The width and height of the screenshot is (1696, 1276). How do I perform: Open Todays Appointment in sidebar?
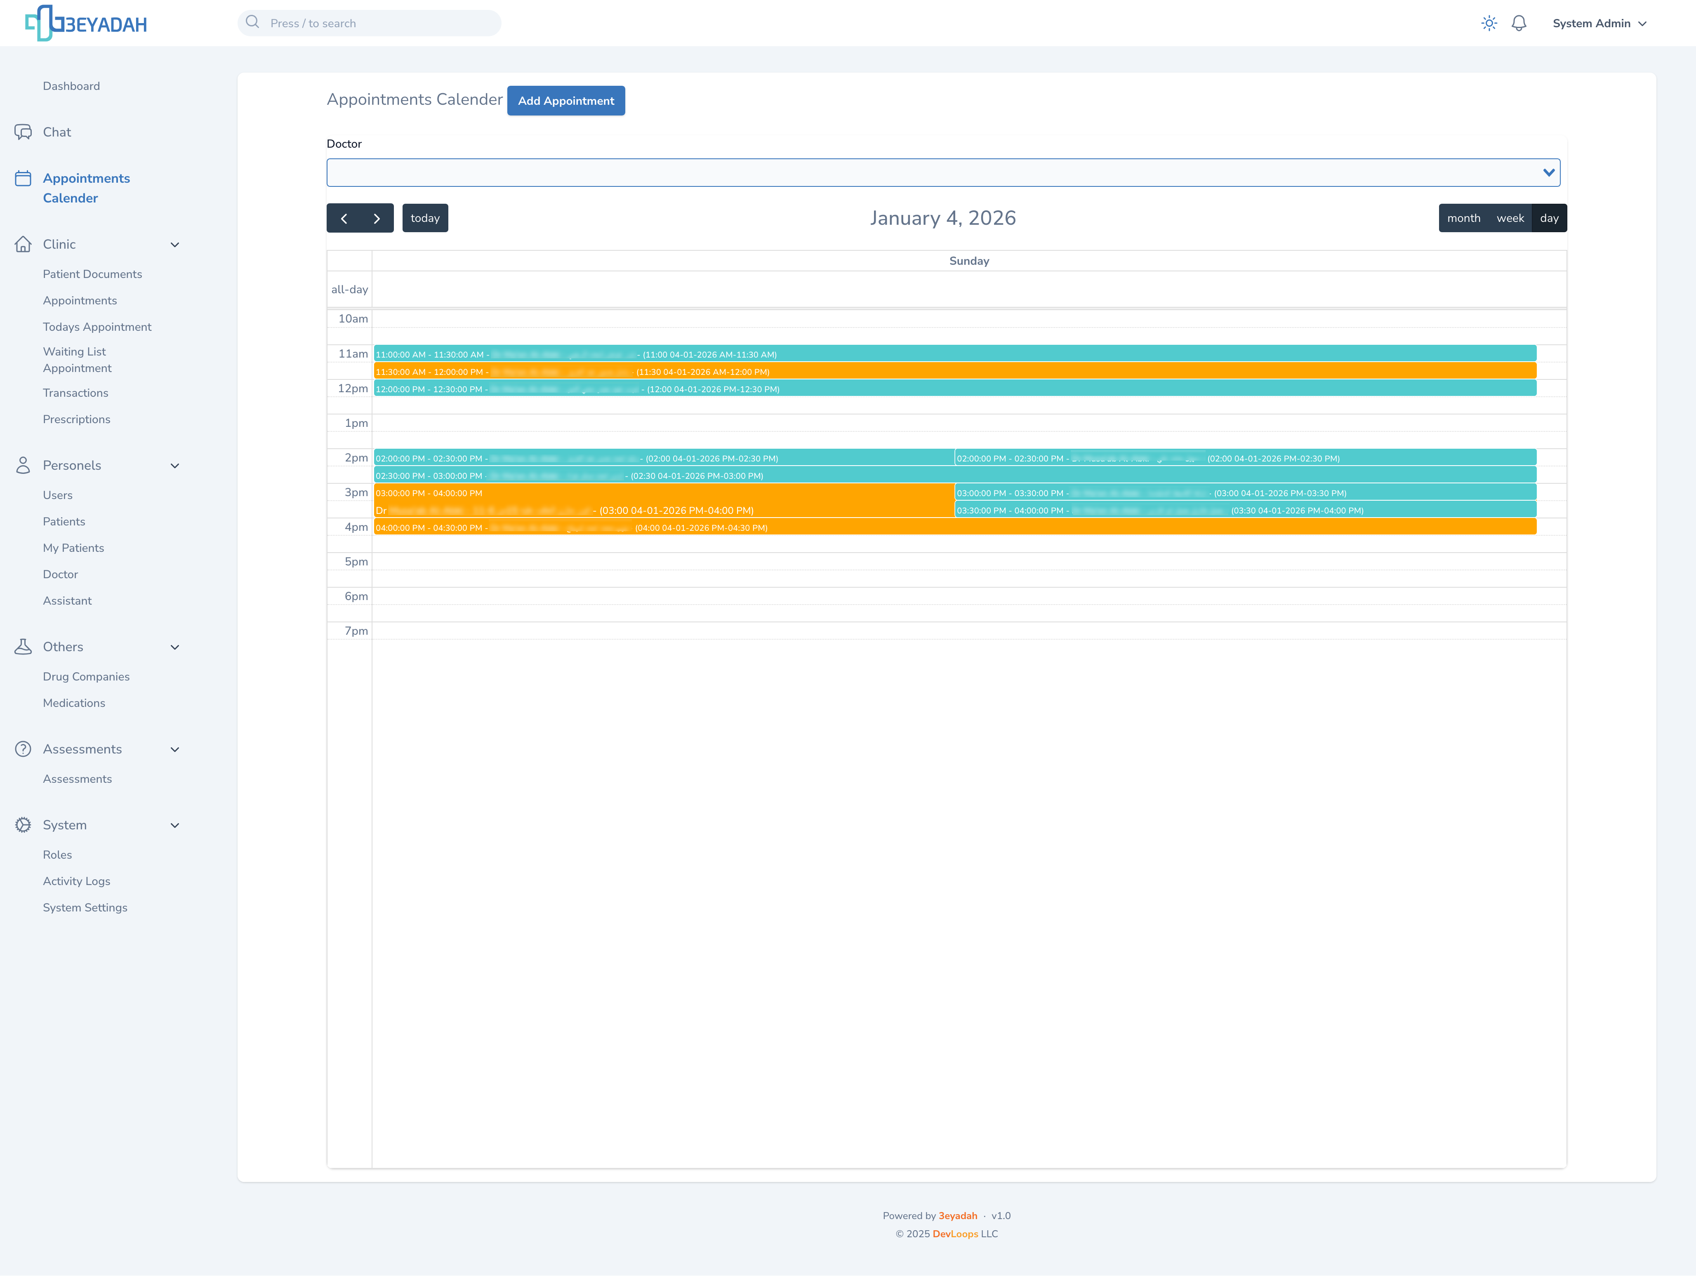[x=97, y=327]
